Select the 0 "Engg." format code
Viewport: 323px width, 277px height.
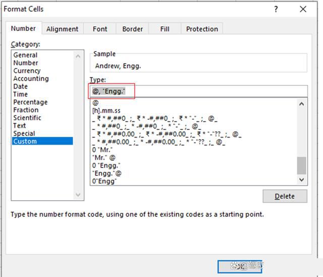pyautogui.click(x=194, y=165)
